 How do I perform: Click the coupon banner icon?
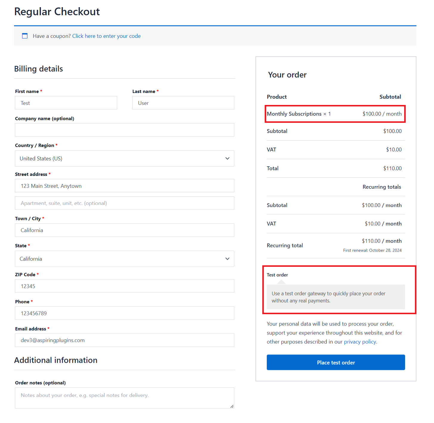(25, 36)
